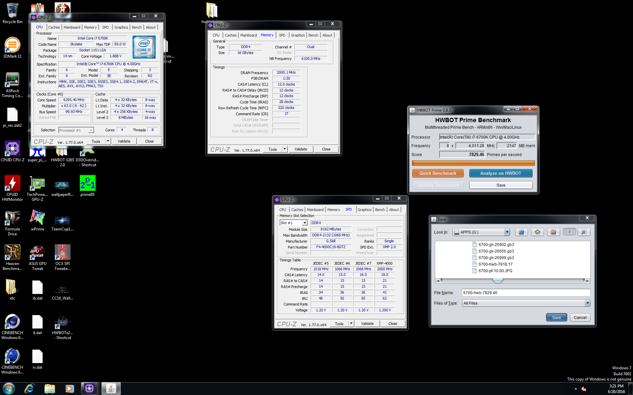This screenshot has height=395, width=633.
Task: Select the CPUID CPU-Z desktop icon
Action: pos(13,151)
